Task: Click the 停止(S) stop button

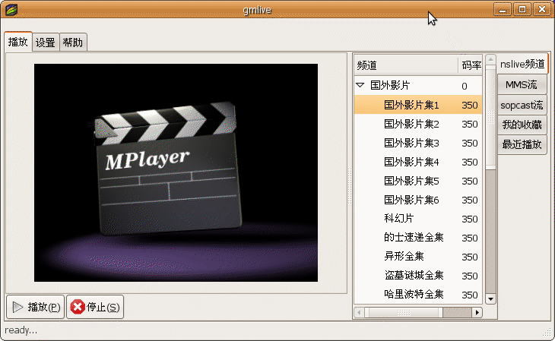Action: point(95,307)
